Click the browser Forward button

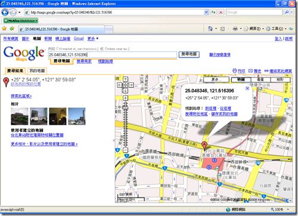13,13
